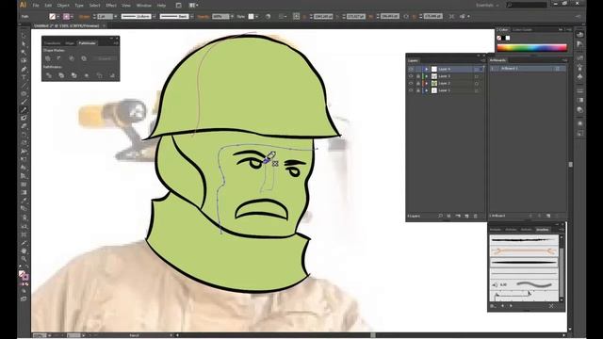603x339 pixels.
Task: Click the Merge pathfinder icon
Action: pos(73,75)
